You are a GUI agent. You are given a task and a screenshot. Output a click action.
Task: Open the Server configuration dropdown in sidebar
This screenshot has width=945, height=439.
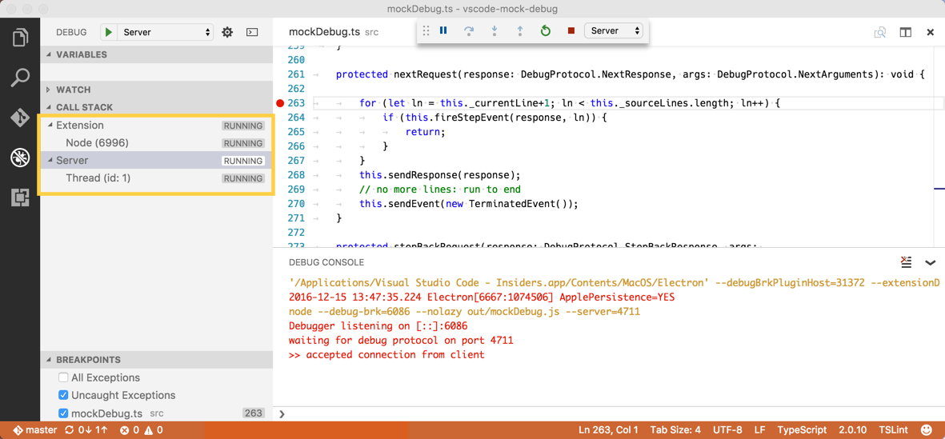(166, 33)
